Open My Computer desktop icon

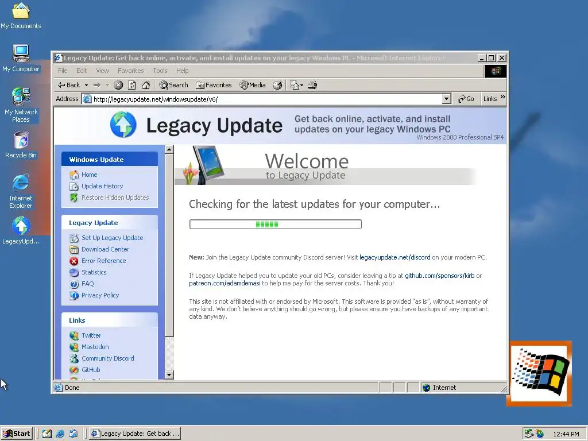pyautogui.click(x=21, y=59)
